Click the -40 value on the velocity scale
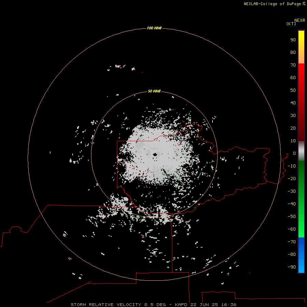Screen dimensions: 307x307 click(292, 204)
